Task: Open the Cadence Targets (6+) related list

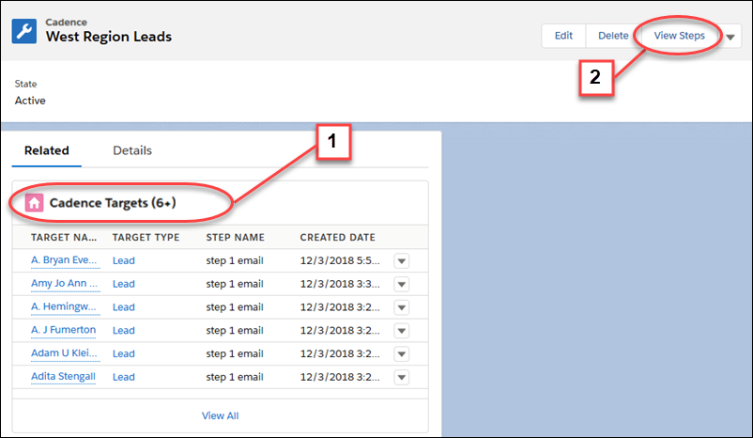Action: pyautogui.click(x=113, y=203)
